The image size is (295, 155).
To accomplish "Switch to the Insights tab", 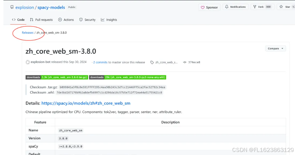I will tap(109, 20).
